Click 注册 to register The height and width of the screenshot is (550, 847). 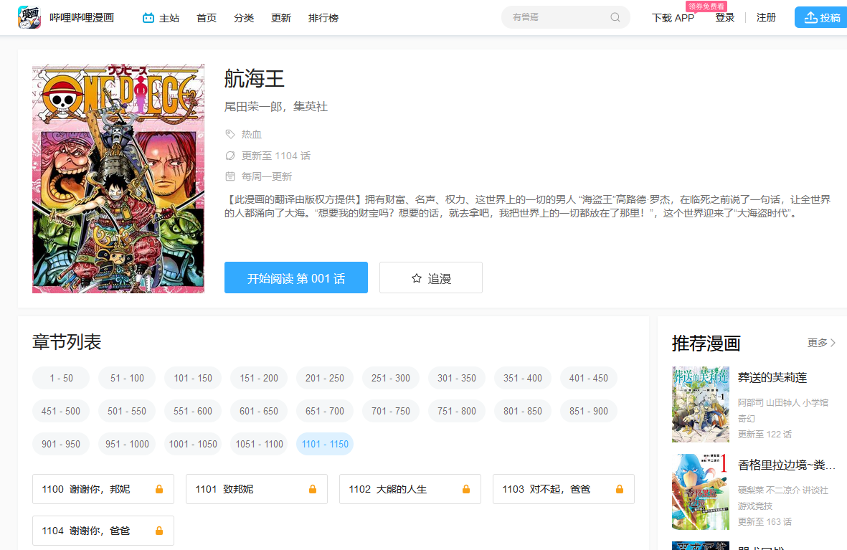[766, 17]
